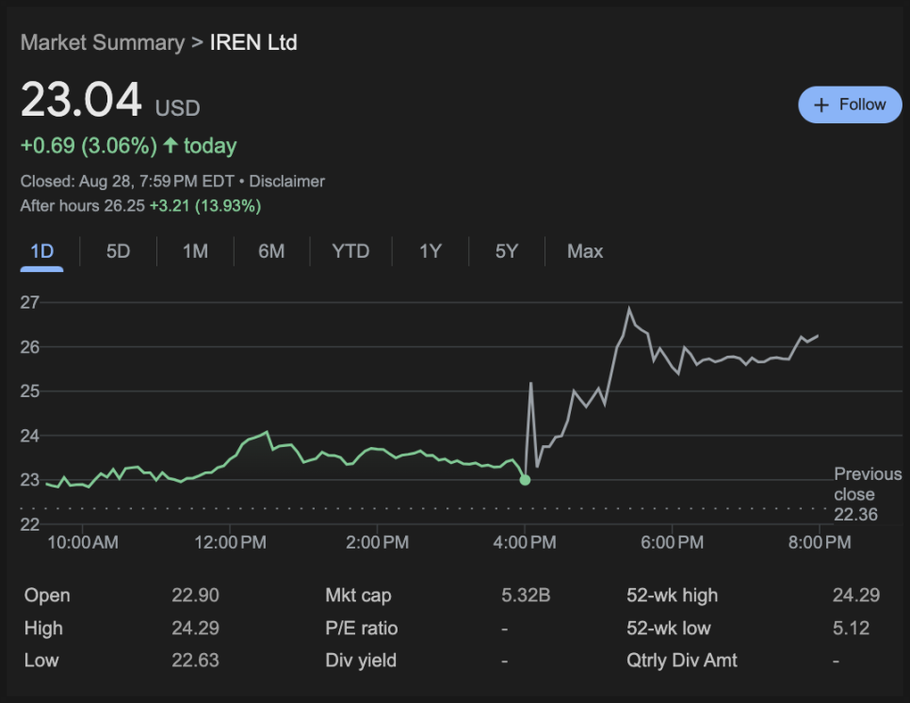Viewport: 910px width, 703px height.
Task: Click the Div yield label
Action: pyautogui.click(x=361, y=660)
